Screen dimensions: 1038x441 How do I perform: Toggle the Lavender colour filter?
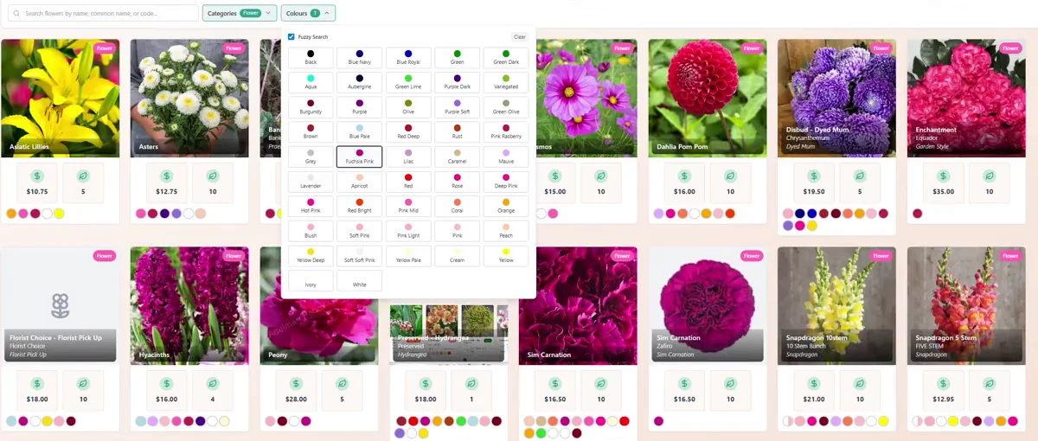[x=311, y=182]
